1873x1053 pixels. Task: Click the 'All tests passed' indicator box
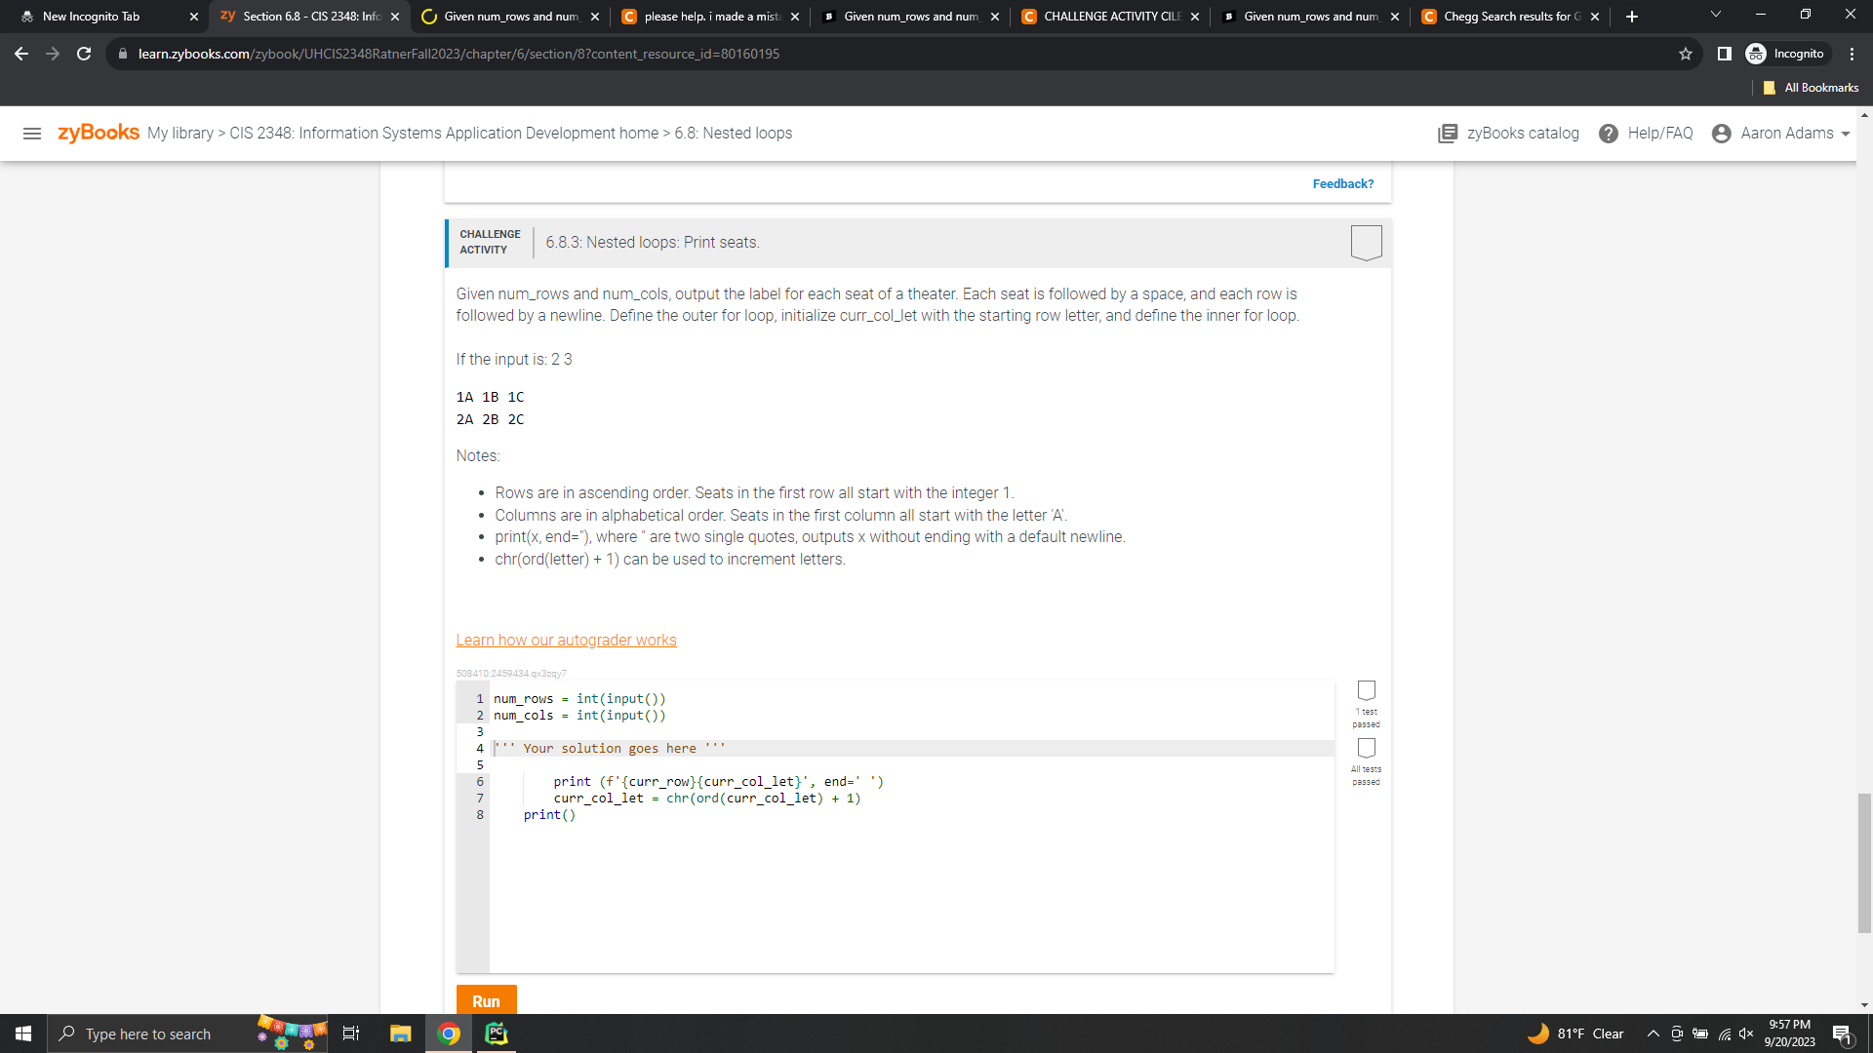tap(1366, 748)
